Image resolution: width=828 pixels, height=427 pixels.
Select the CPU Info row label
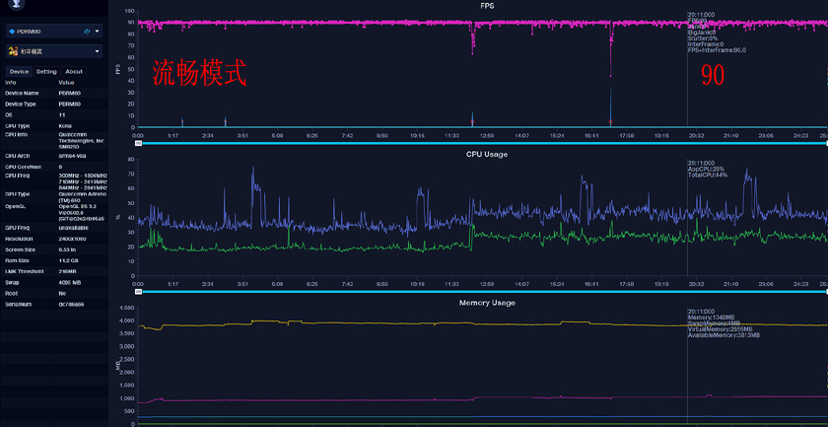click(x=17, y=134)
